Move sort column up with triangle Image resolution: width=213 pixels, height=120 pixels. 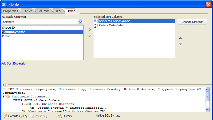click(180, 38)
